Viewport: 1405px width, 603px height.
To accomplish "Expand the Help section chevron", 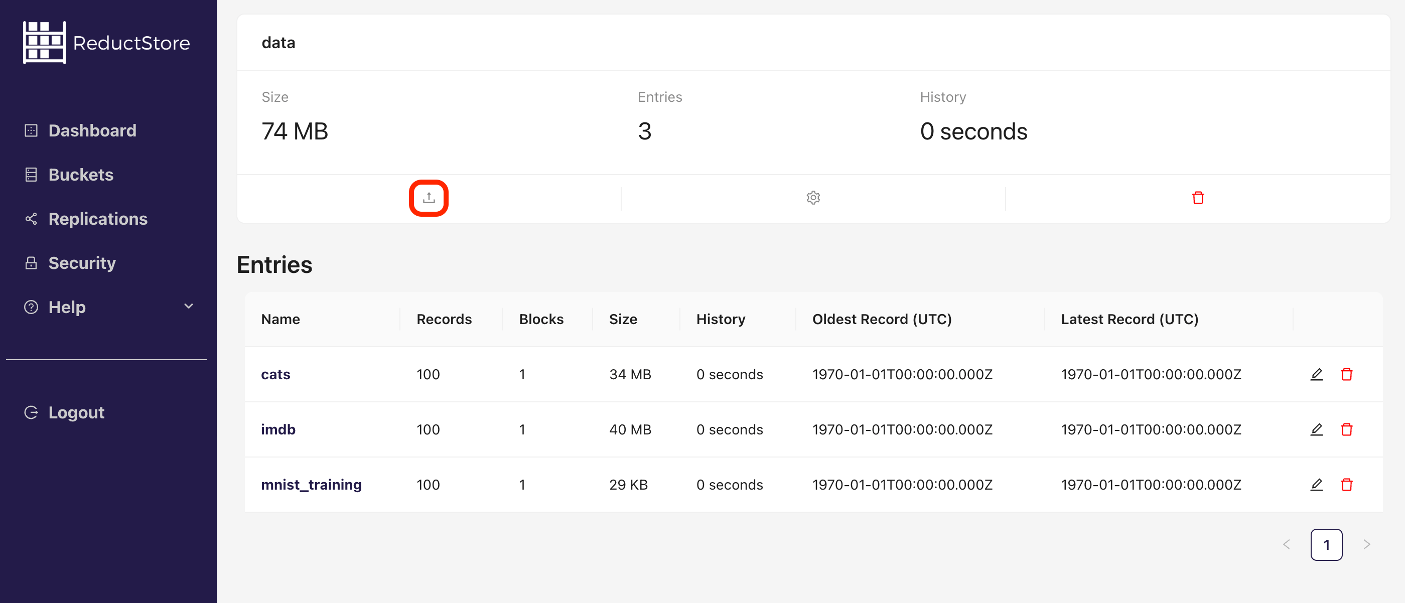I will [188, 307].
